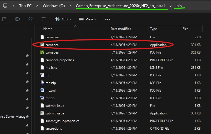Select the cameoea ICO file icon
This screenshot has width=211, height=134.
pos(42,52)
